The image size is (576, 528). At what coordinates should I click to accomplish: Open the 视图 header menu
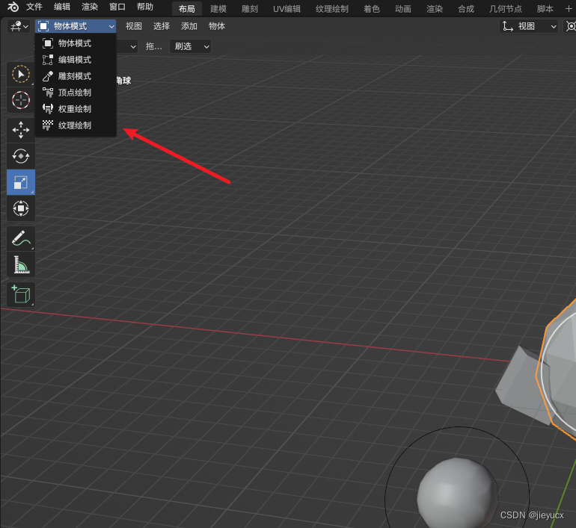[133, 26]
